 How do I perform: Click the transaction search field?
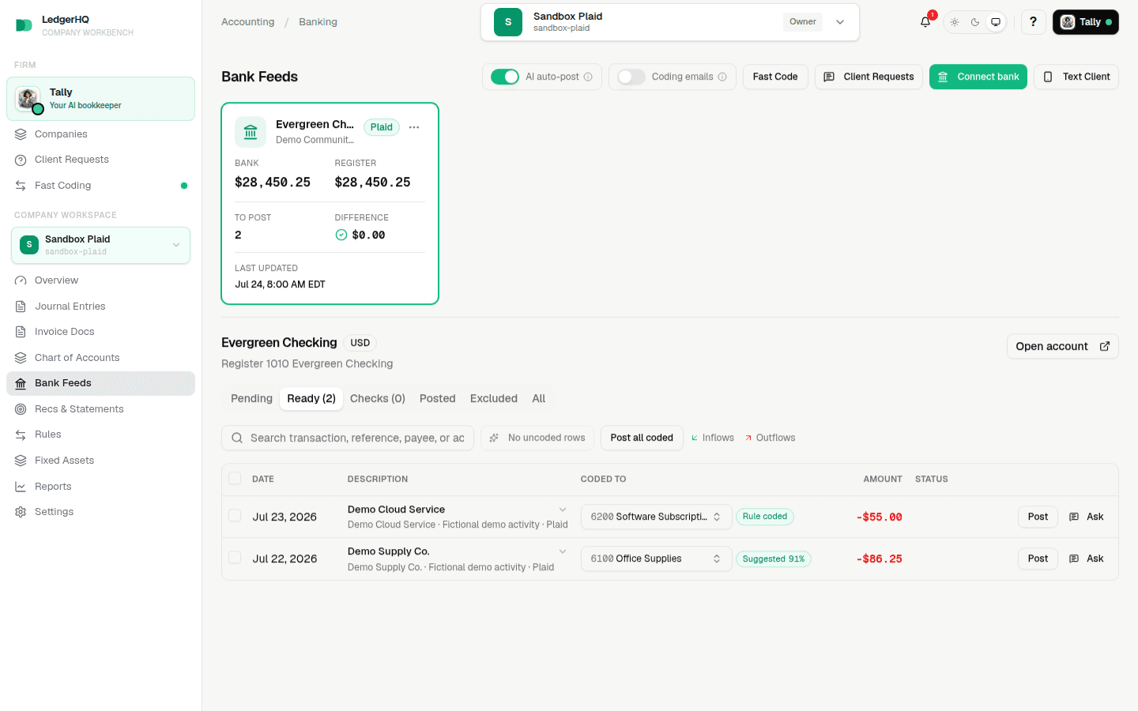point(348,438)
